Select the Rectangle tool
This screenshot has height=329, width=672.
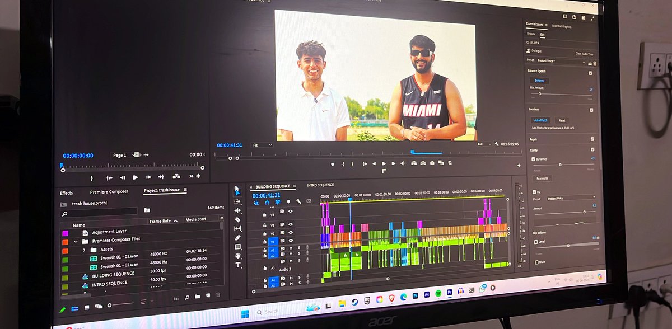pyautogui.click(x=237, y=246)
